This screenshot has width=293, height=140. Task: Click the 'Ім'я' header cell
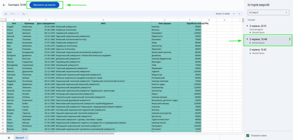point(14,23)
